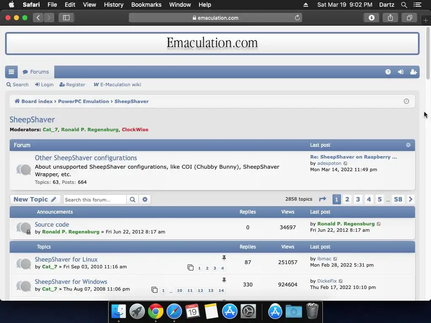Open the Re: SheepShaver on Raspberry post
Viewport: 431px width, 323px height.
pyautogui.click(x=354, y=157)
